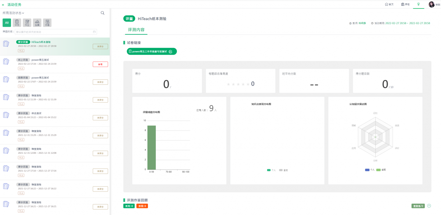The image size is (441, 215).
Task: Toggle the 个人 legend in 知识点表现分布图
Action: [x=271, y=170]
